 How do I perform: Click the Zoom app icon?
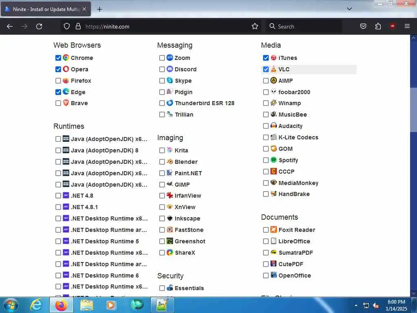click(x=170, y=57)
